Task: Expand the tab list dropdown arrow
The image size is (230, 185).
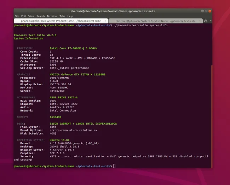Action: point(211,21)
